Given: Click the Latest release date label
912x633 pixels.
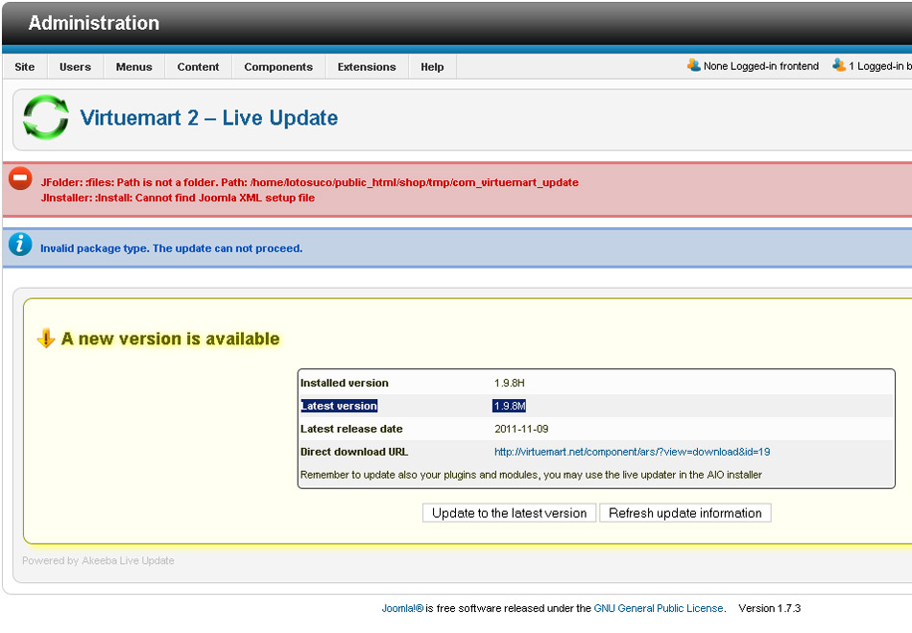Looking at the screenshot, I should [x=351, y=429].
